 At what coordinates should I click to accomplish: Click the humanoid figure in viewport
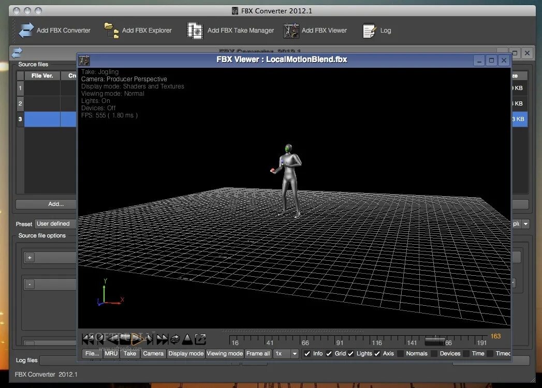click(x=289, y=181)
